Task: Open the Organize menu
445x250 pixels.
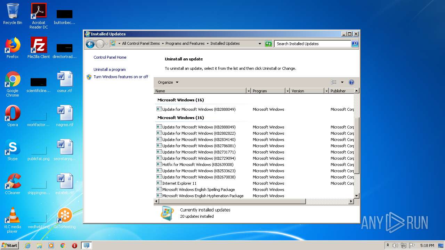Action: [168, 82]
